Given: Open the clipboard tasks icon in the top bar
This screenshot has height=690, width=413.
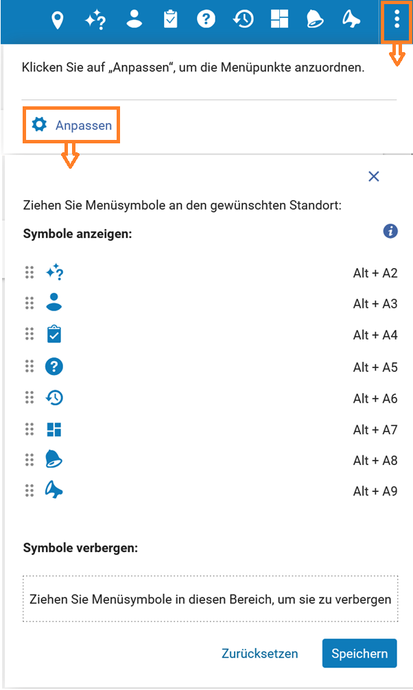Looking at the screenshot, I should pos(170,19).
